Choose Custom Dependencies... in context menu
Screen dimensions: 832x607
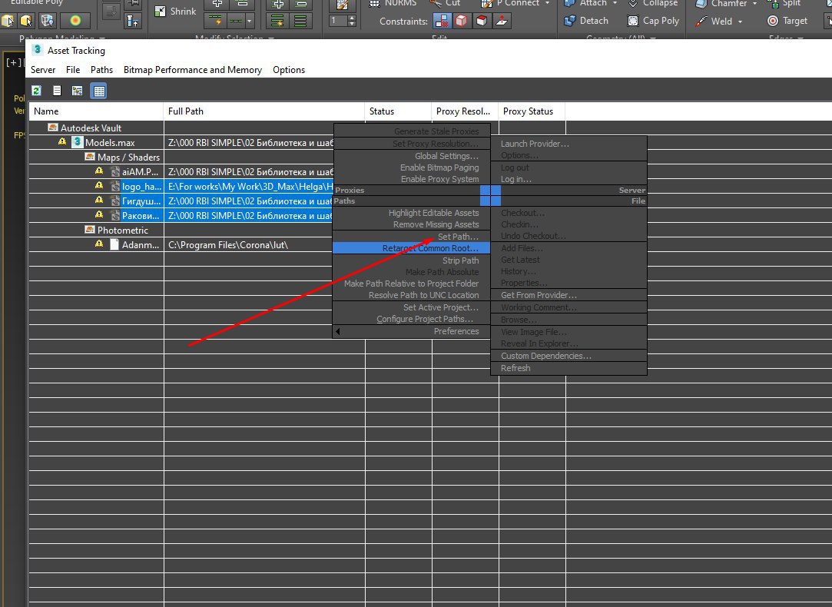(x=546, y=356)
